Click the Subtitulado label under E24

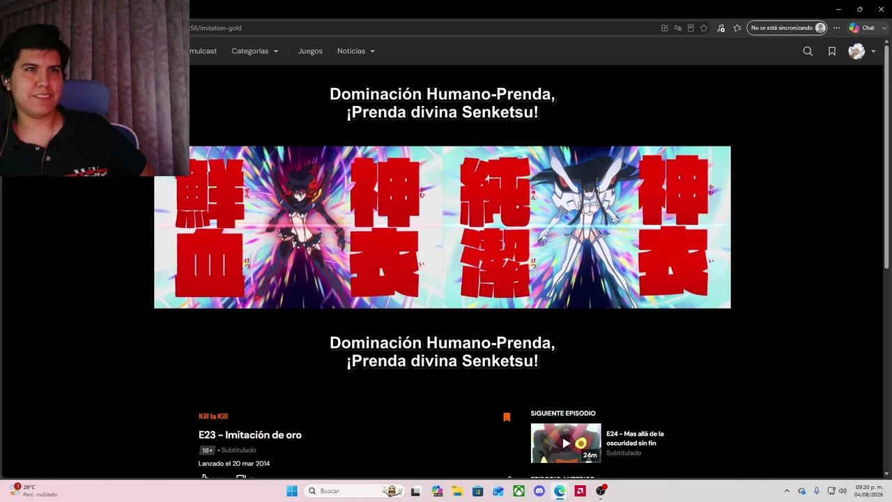tap(624, 453)
